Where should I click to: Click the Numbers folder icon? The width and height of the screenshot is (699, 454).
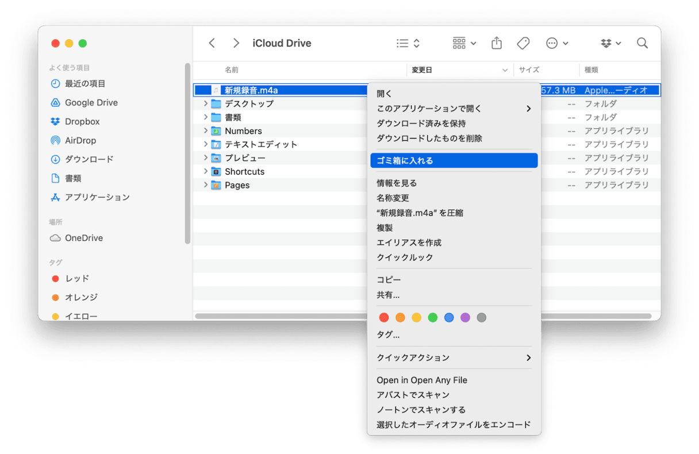tap(216, 131)
